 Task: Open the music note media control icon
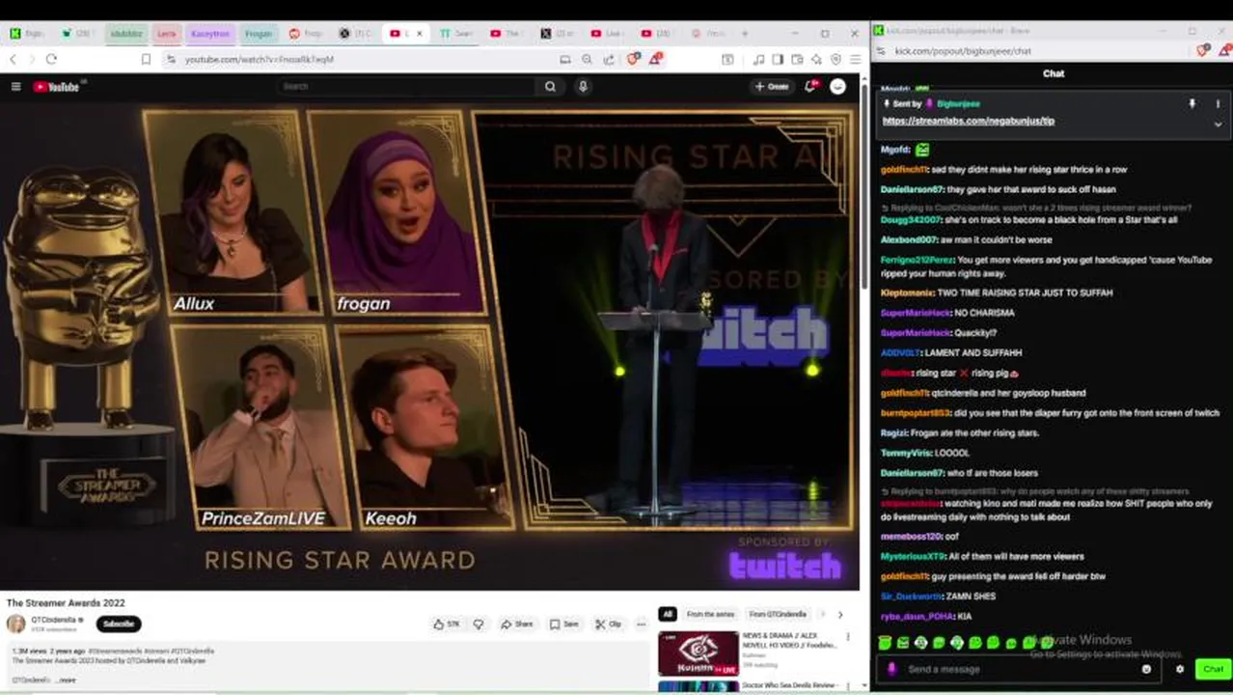click(x=759, y=60)
